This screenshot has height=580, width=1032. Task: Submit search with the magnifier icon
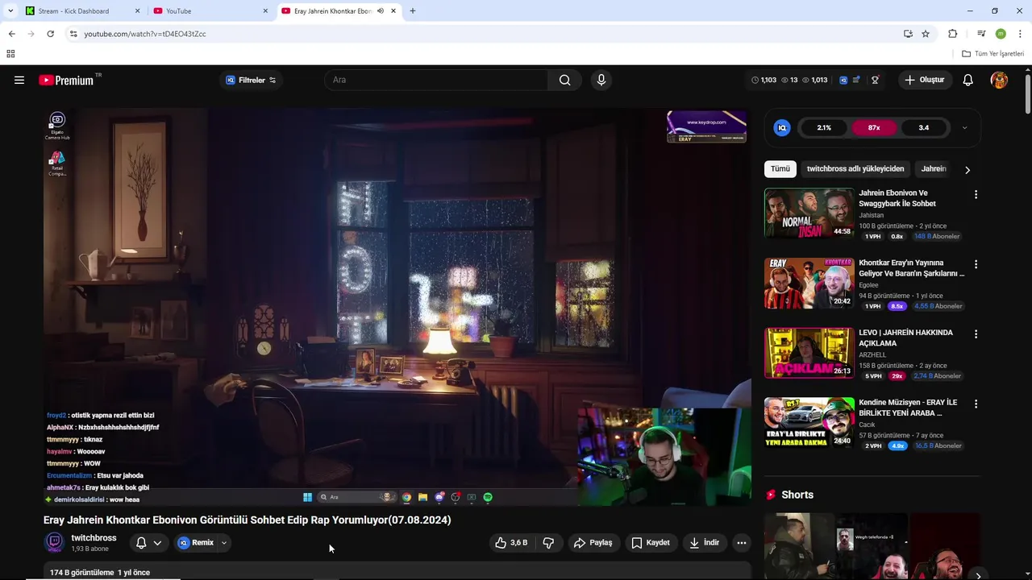[564, 80]
